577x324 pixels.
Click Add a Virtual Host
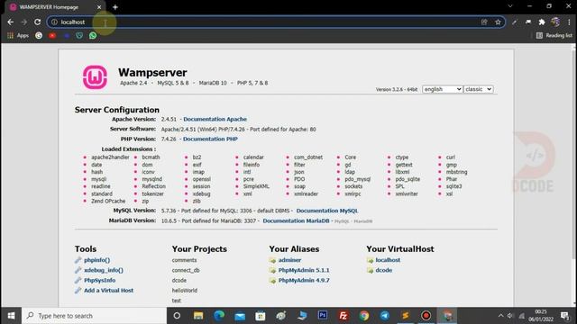click(x=108, y=290)
